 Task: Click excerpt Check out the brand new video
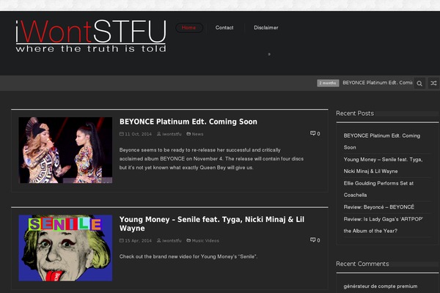tap(188, 256)
